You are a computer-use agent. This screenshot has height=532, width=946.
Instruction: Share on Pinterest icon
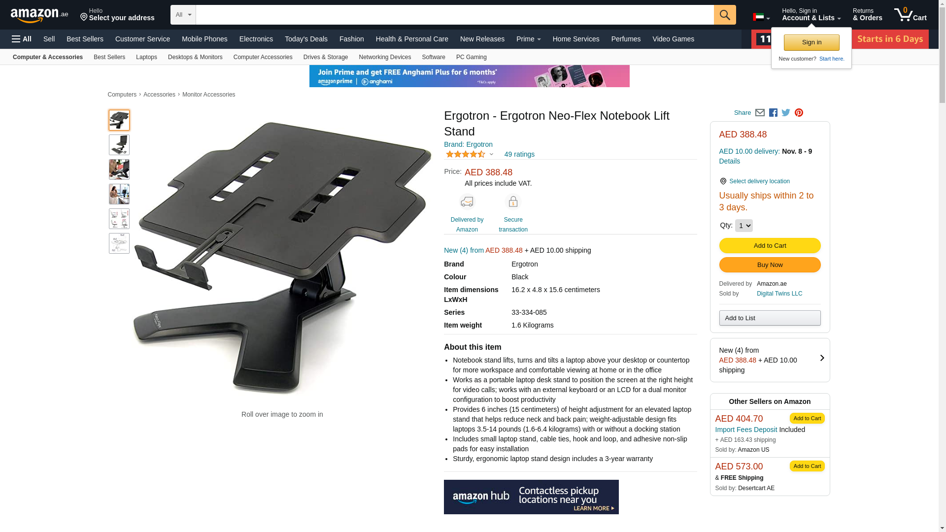coord(799,113)
